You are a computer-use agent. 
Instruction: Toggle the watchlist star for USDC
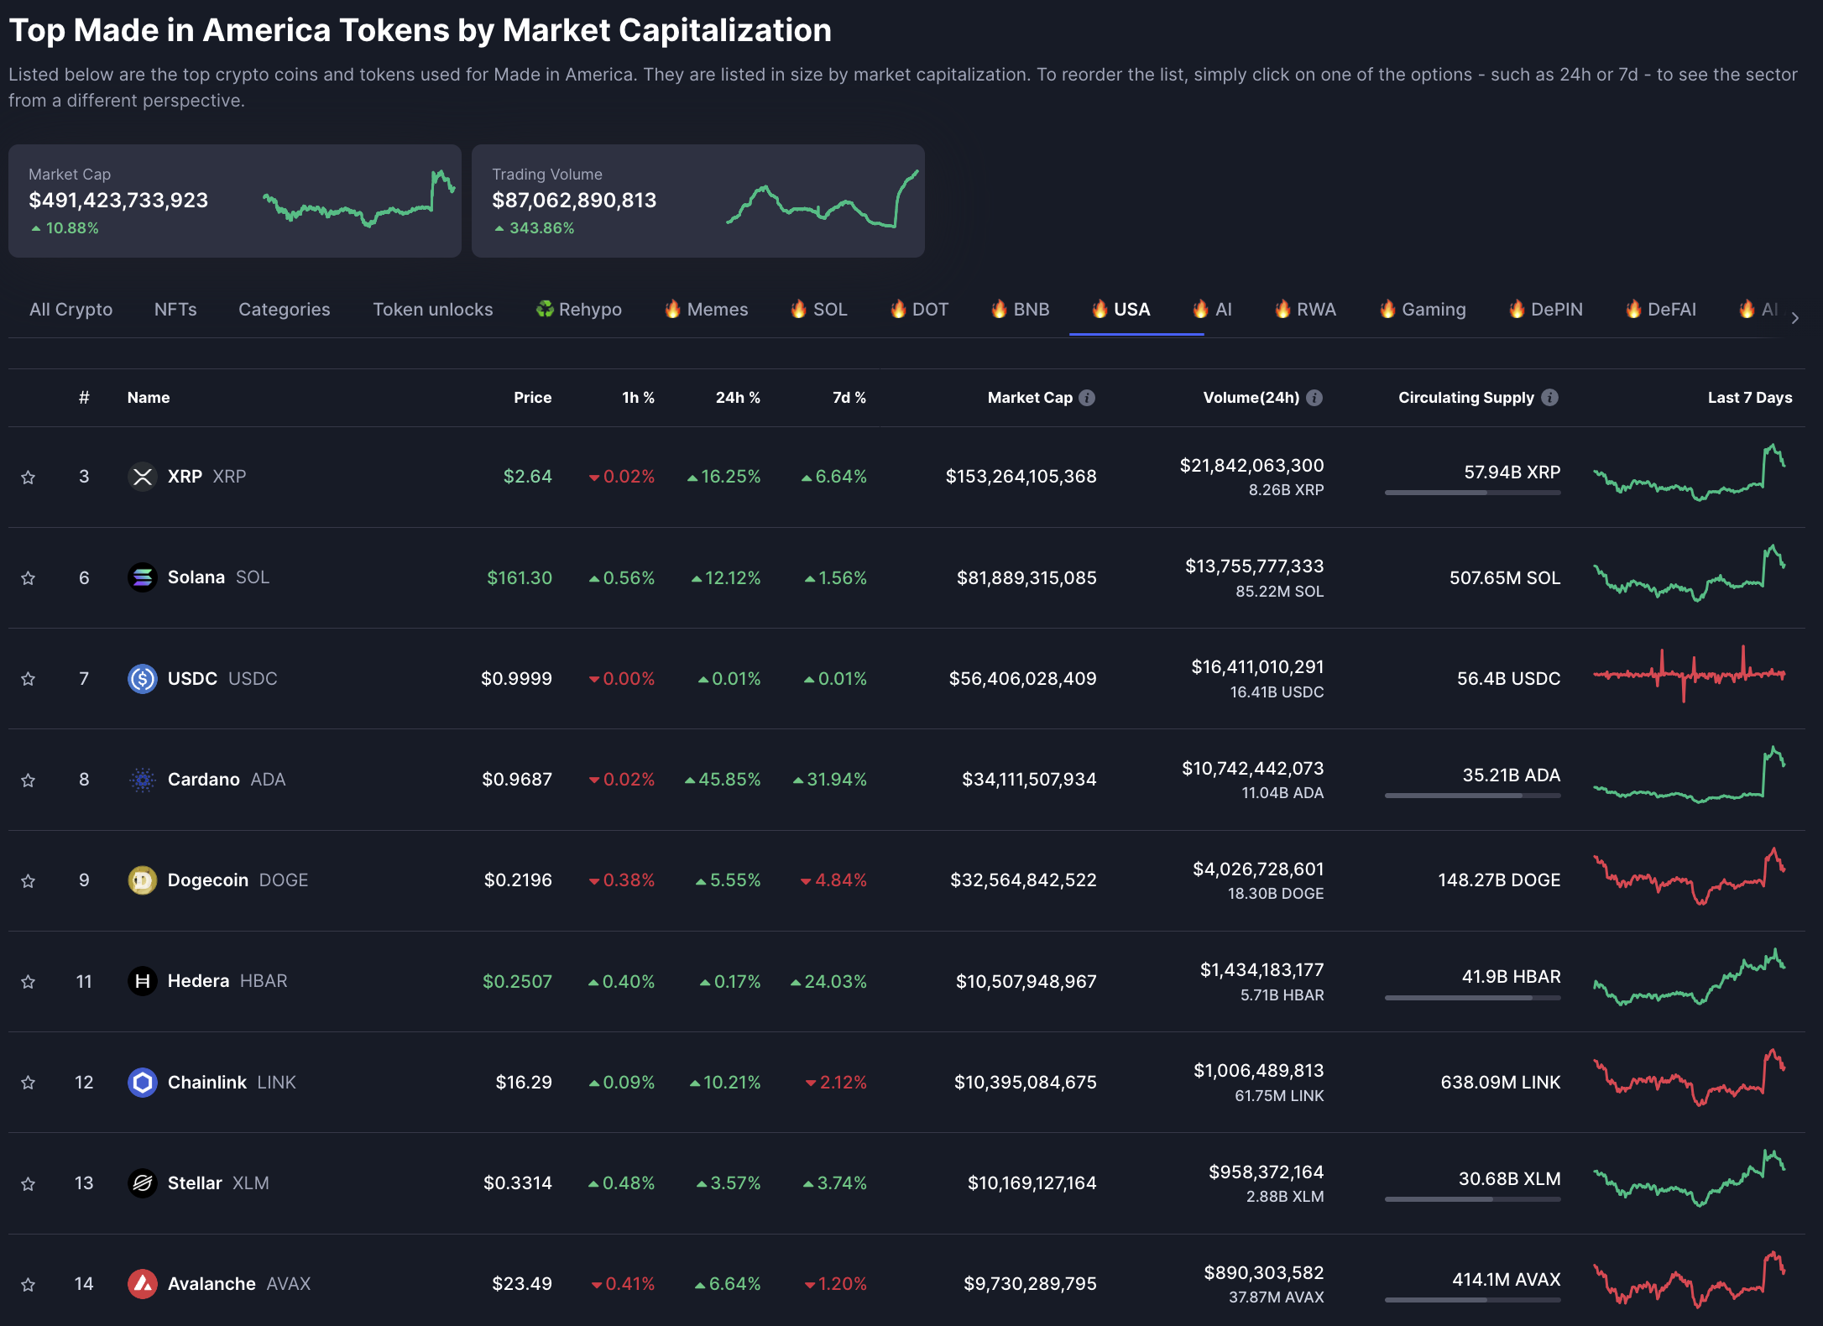[29, 679]
